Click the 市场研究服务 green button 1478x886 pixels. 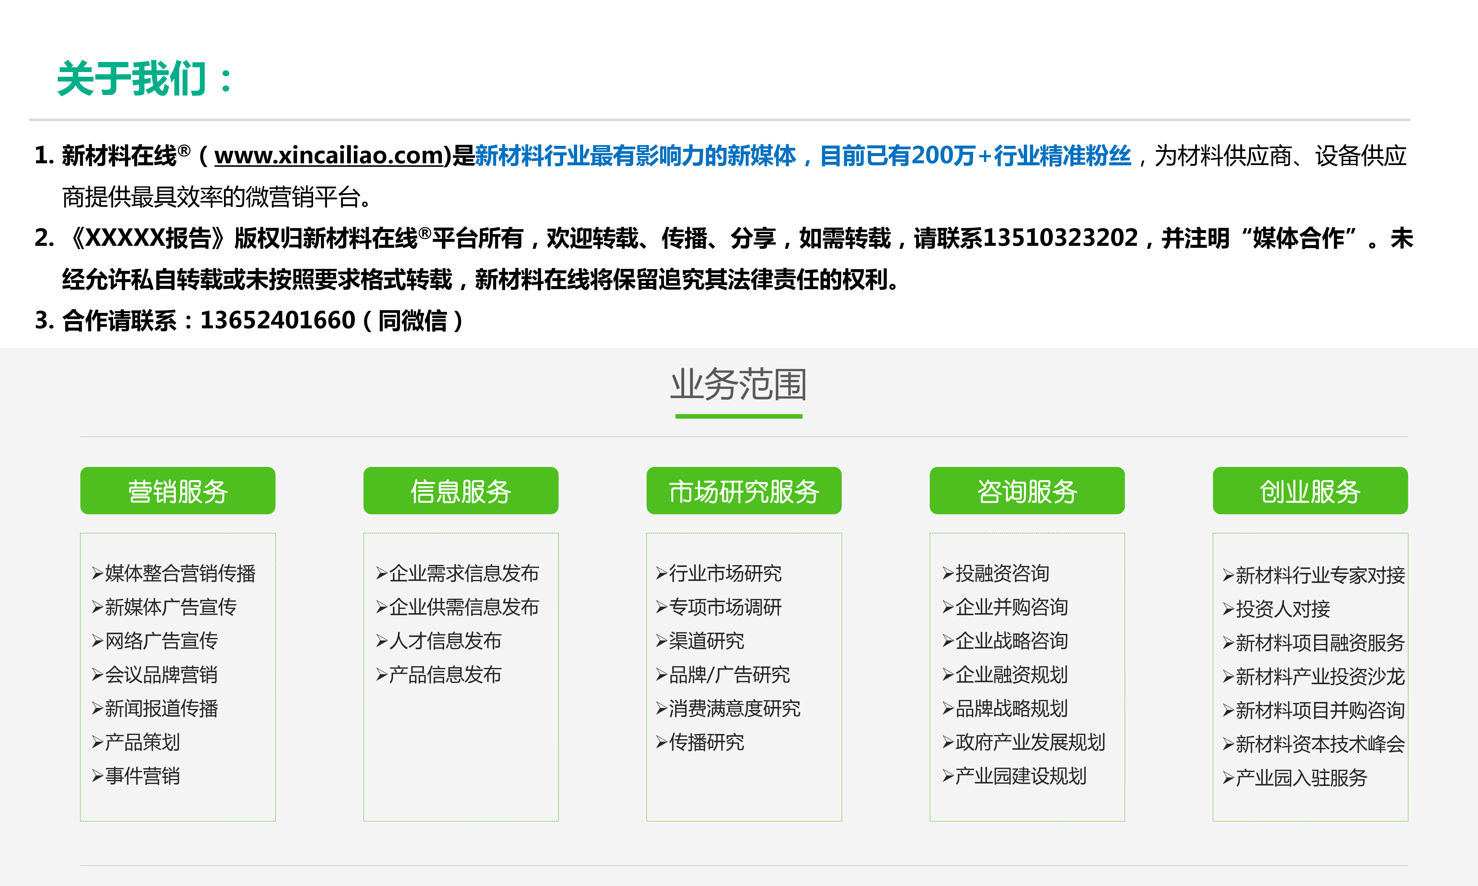pyautogui.click(x=744, y=491)
